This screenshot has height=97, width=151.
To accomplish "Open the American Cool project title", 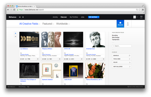I will pyautogui.click(x=90, y=49).
